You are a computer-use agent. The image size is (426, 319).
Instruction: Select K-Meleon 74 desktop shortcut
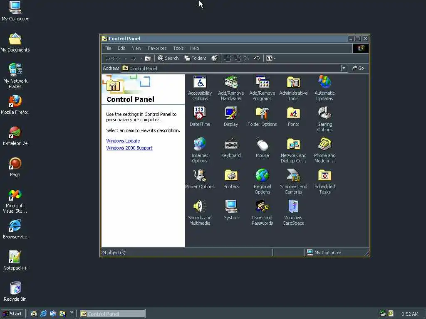coord(15,136)
